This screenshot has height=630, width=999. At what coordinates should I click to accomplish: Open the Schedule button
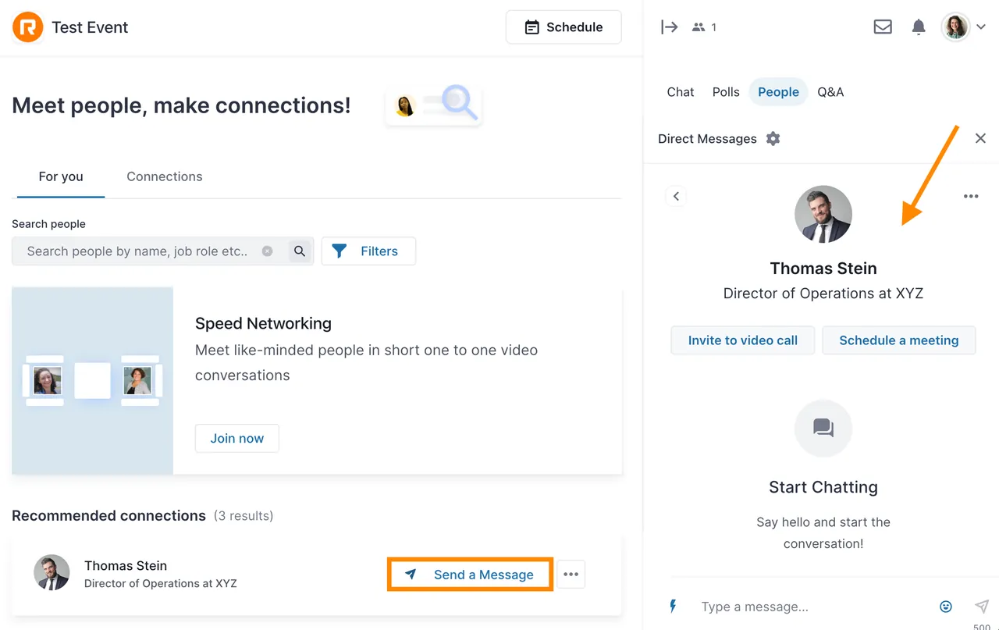[563, 27]
